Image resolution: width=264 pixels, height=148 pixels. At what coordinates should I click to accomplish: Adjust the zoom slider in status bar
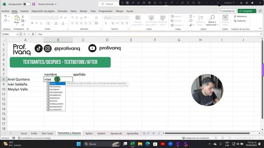245,138
